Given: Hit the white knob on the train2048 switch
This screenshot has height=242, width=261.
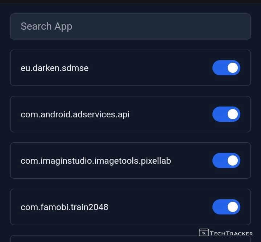Looking at the screenshot, I should (x=233, y=207).
